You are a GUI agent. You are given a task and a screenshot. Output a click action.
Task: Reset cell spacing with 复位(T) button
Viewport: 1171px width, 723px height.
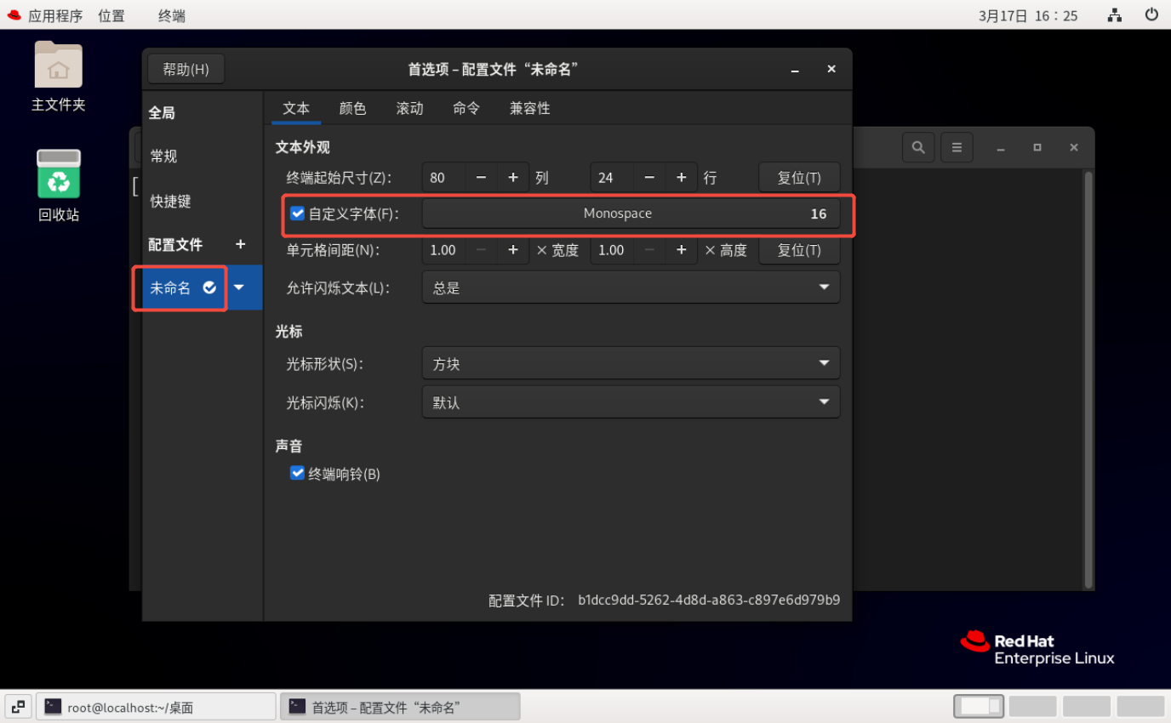pyautogui.click(x=799, y=250)
